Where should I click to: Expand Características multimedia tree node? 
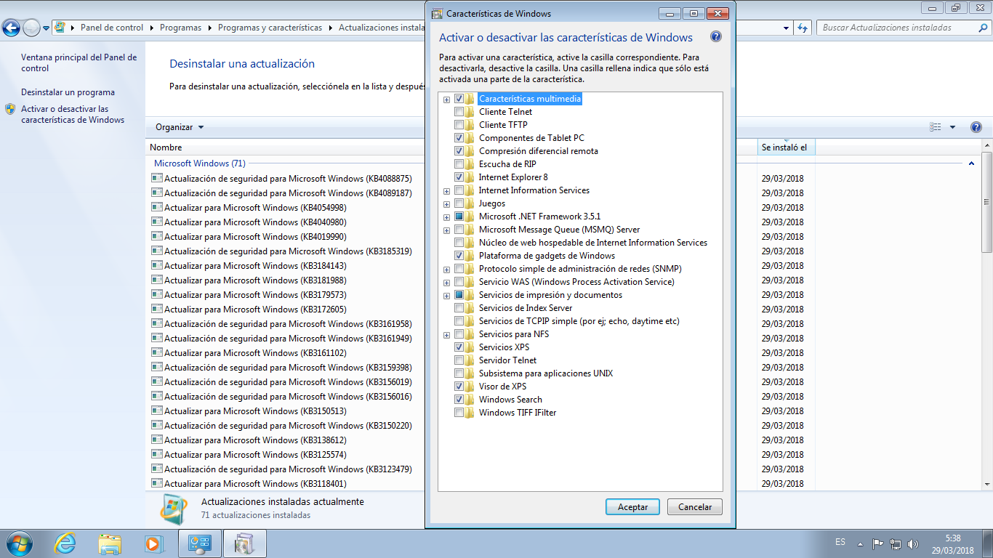[x=447, y=100]
